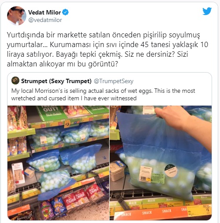This screenshot has width=220, height=223.
Task: Click the Turkish tweet text
Action: tap(107, 49)
